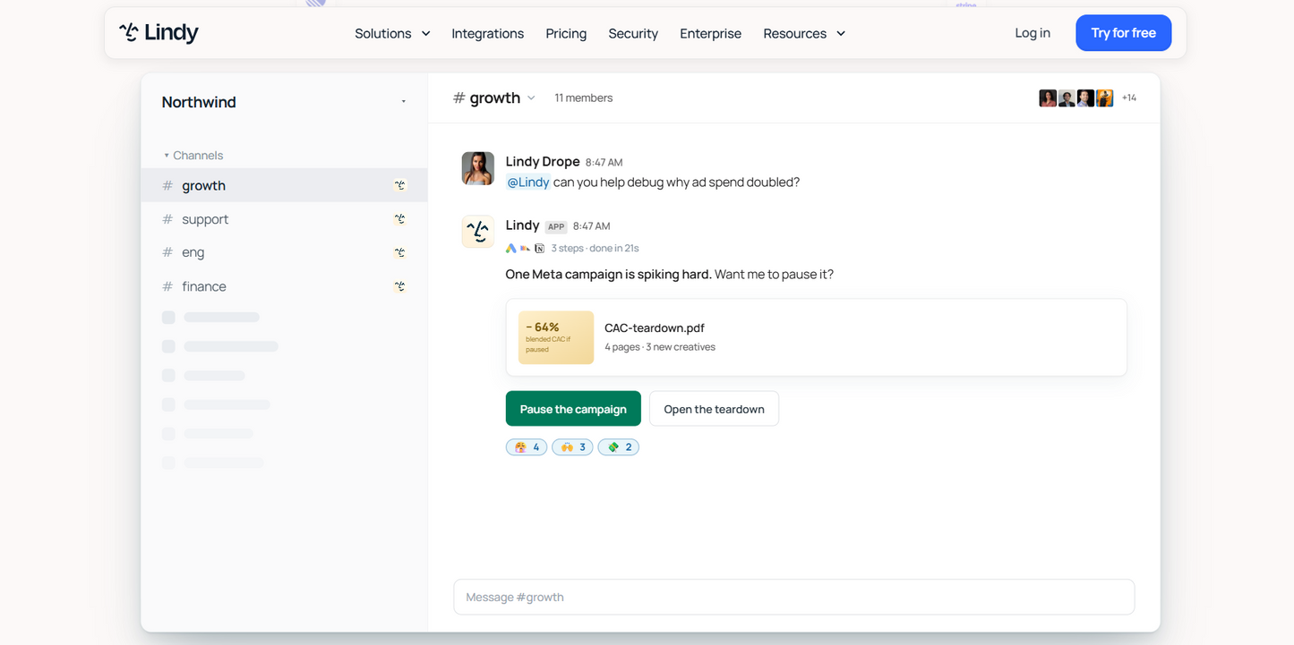Click the +14 more members count
This screenshot has height=645, width=1294.
(x=1129, y=98)
